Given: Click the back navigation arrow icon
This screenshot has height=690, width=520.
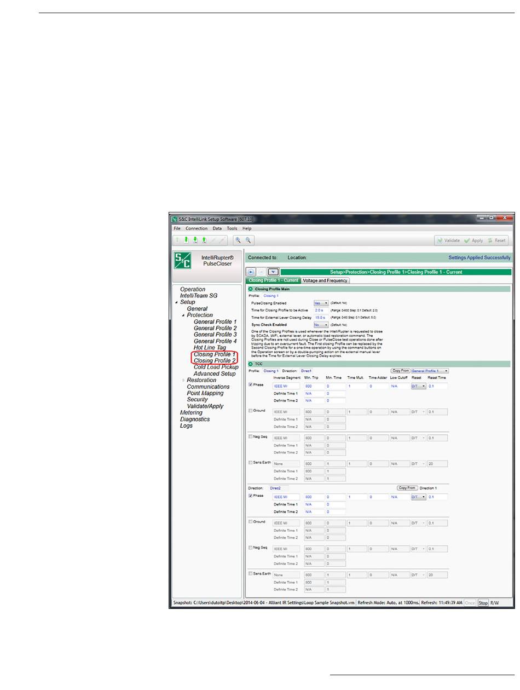Looking at the screenshot, I should 251,272.
